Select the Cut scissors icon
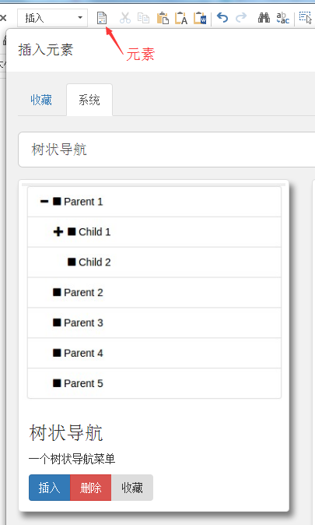 coord(124,18)
